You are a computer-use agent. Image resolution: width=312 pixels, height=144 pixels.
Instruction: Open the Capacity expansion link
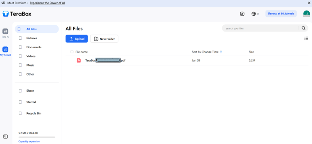(29, 141)
